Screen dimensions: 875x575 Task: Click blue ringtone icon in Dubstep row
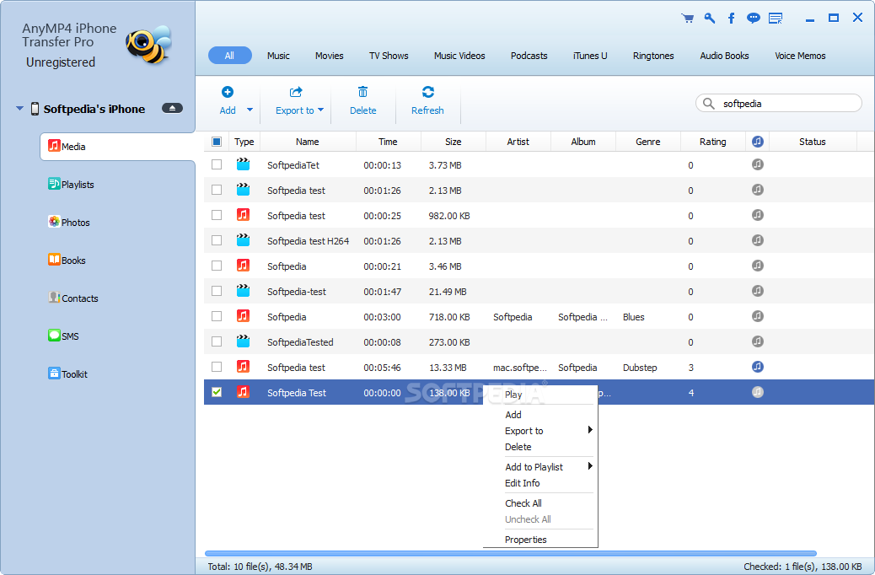tap(757, 367)
